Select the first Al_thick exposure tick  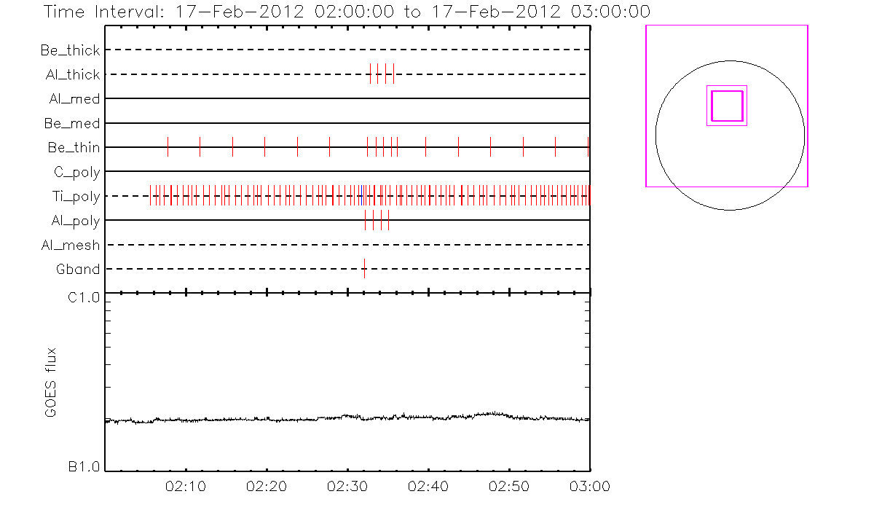[x=370, y=74]
